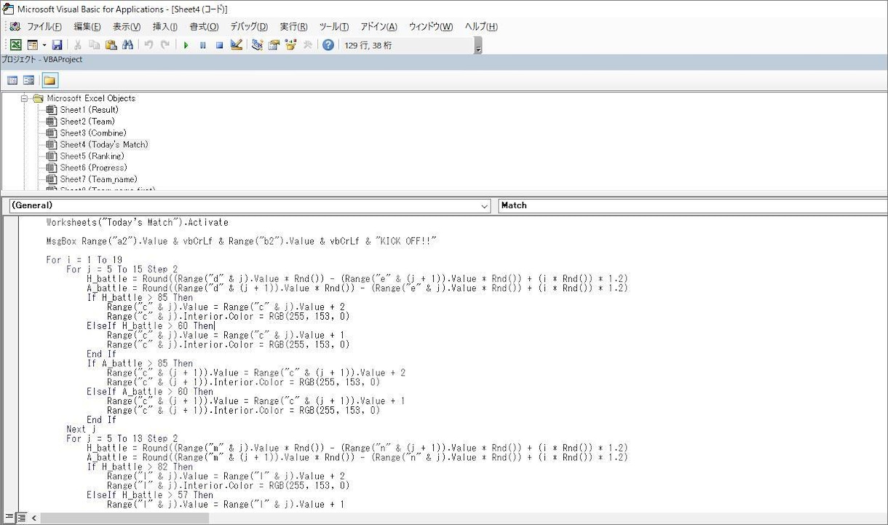Open the ツール(T) menu
Image resolution: width=888 pixels, height=525 pixels.
(x=335, y=27)
